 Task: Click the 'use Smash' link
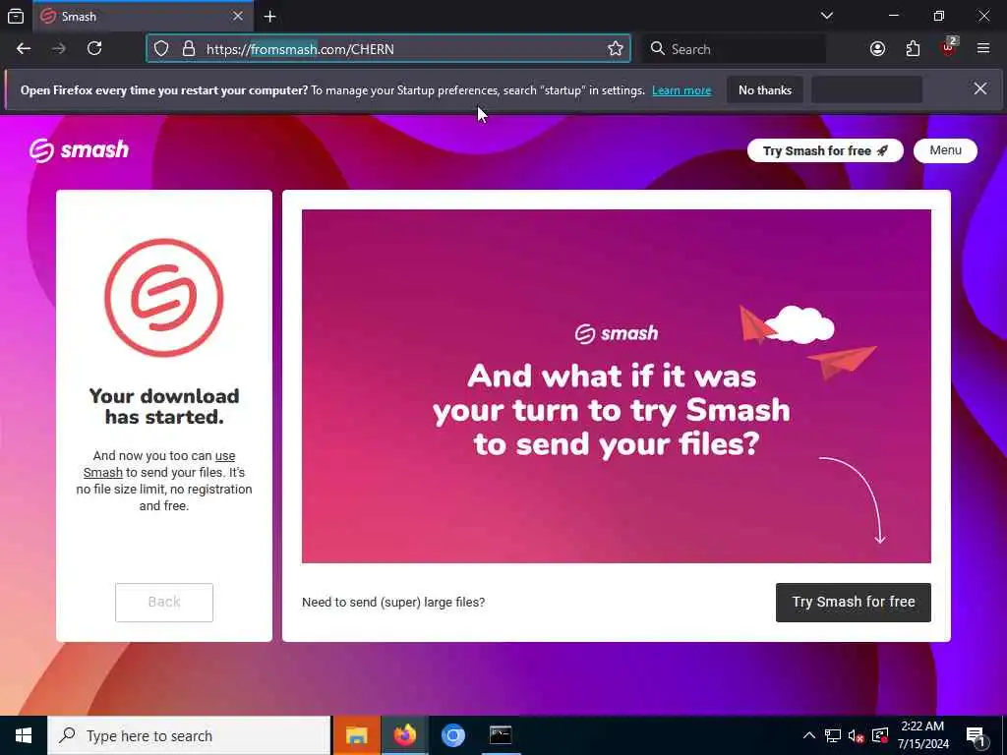[159, 464]
